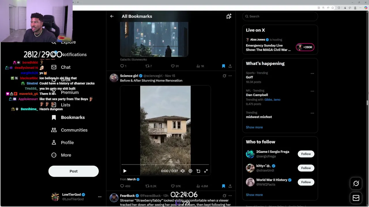The height and width of the screenshot is (207, 369).
Task: Open Communities in sidebar
Action: 69,130
